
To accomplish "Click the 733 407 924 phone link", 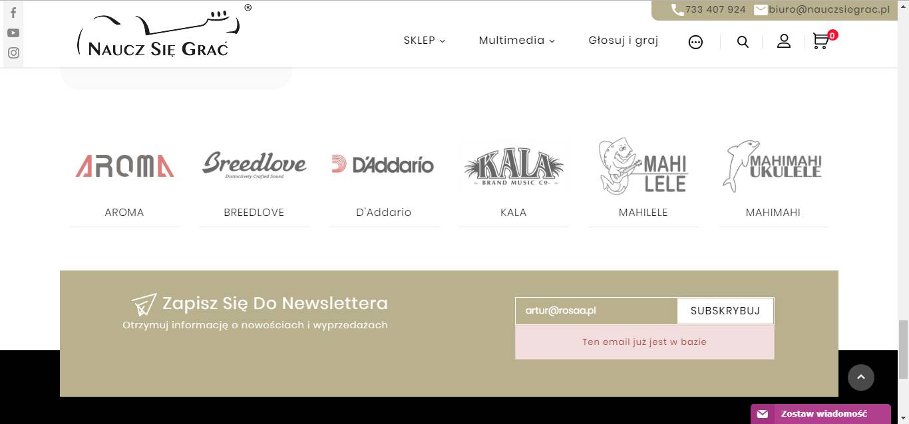I will pos(709,9).
